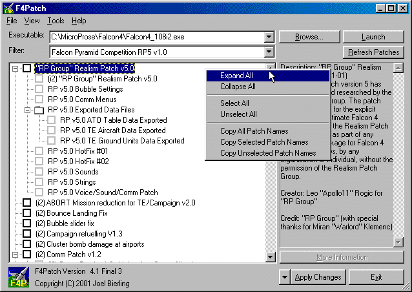Tick the Bounce Landing Fix checkbox
The width and height of the screenshot is (412, 292).
(27, 213)
